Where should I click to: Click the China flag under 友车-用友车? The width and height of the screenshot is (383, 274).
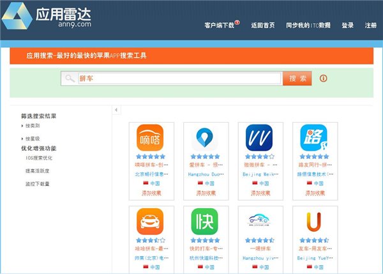310,267
